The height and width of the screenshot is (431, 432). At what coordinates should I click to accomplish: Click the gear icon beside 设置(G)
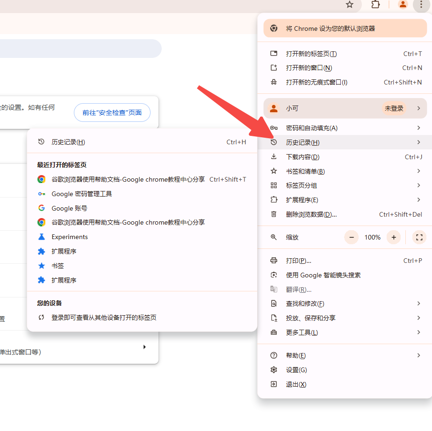pyautogui.click(x=274, y=370)
